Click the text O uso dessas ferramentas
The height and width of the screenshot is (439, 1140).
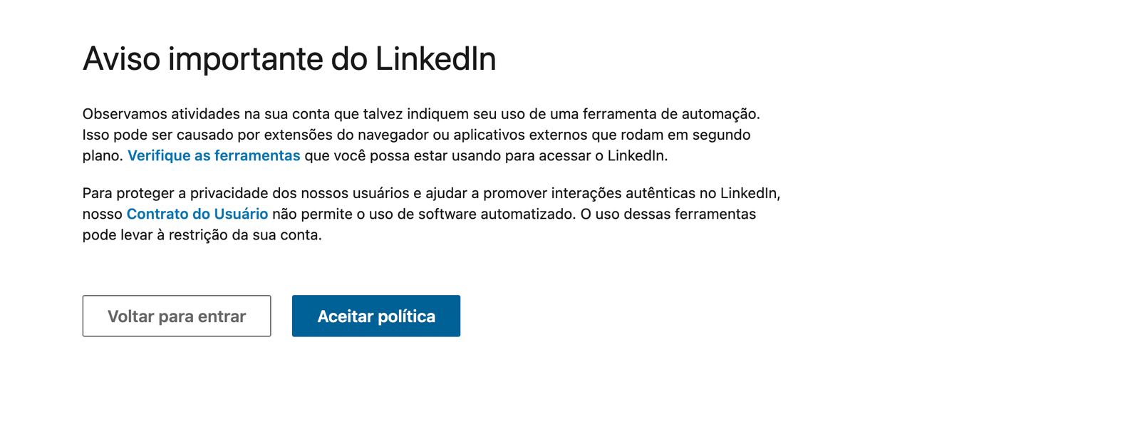click(x=668, y=214)
